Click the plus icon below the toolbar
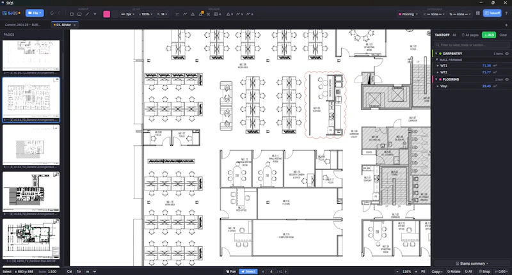The width and height of the screenshot is (512, 275). (x=506, y=25)
